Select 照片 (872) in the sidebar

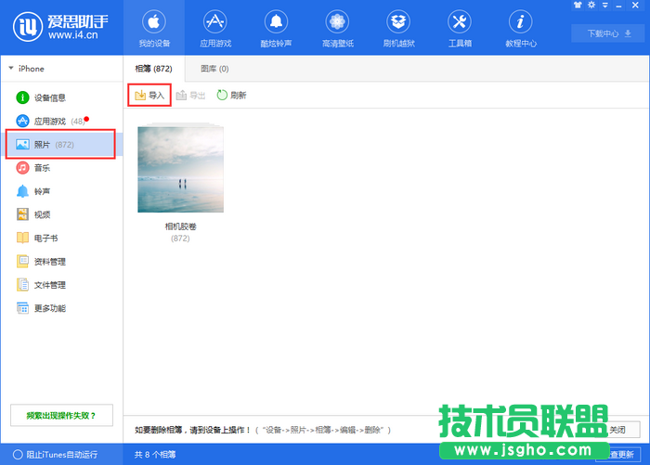coord(62,144)
